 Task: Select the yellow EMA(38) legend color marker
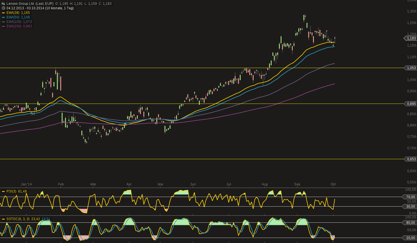[3, 13]
